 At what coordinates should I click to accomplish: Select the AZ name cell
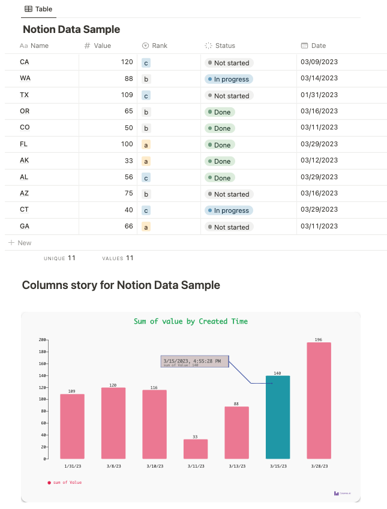point(25,193)
